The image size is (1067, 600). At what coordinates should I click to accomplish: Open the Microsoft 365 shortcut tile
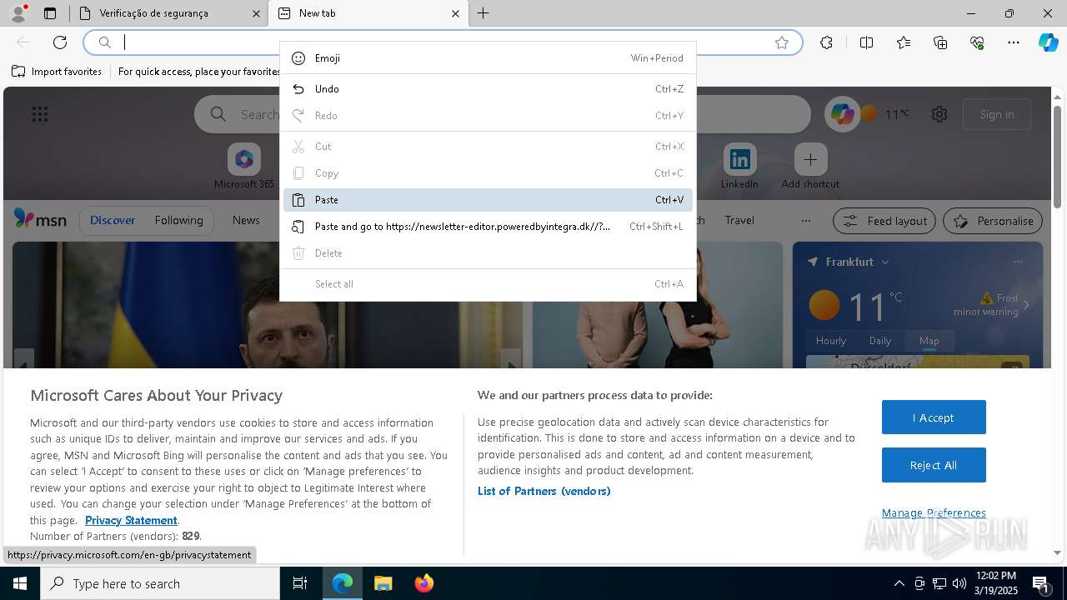[x=243, y=166]
